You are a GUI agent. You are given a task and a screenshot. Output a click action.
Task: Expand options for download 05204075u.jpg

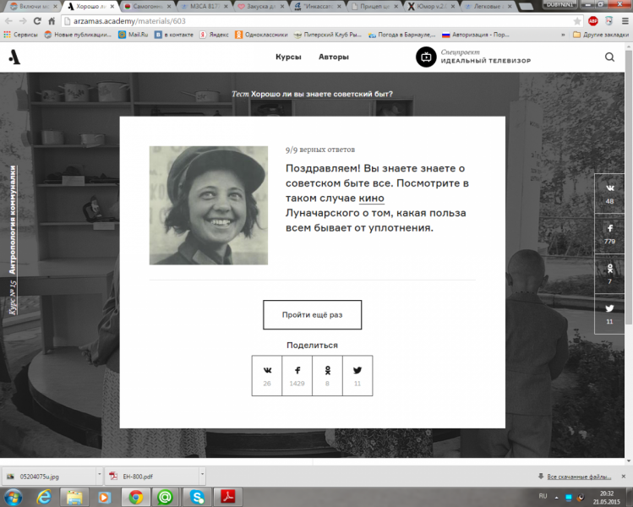point(100,476)
